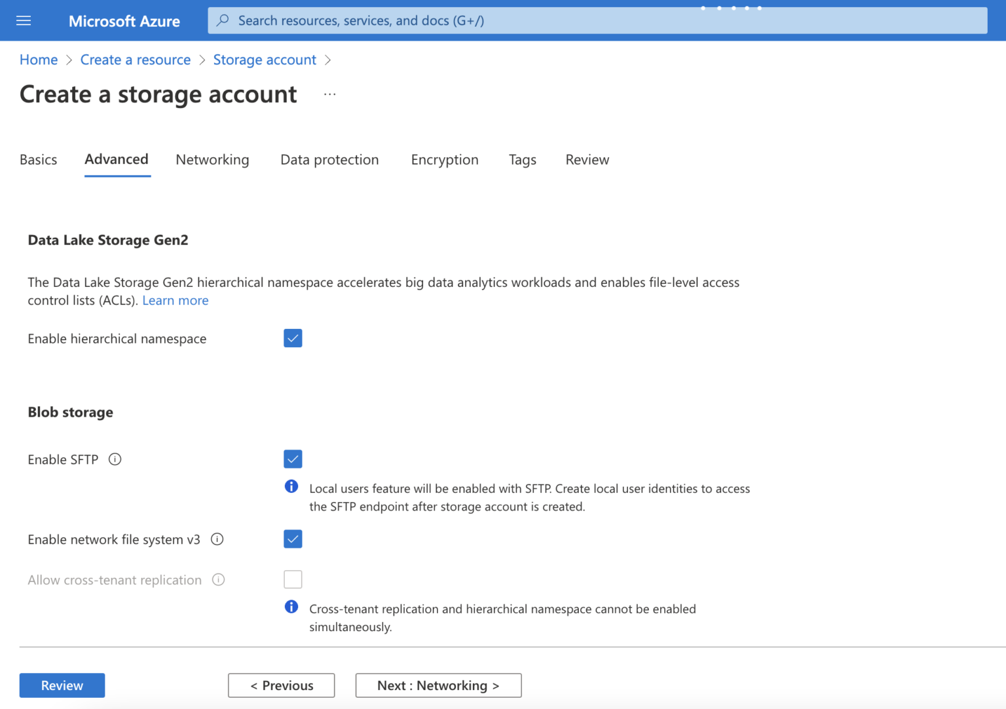
Task: Check Allow cross-tenant replication
Action: 293,579
